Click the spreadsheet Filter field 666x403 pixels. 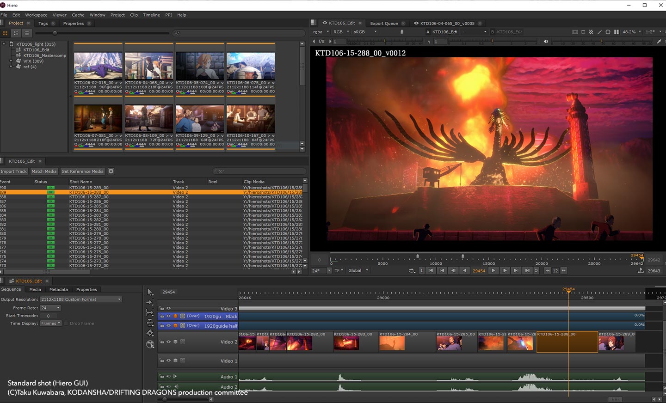[259, 171]
